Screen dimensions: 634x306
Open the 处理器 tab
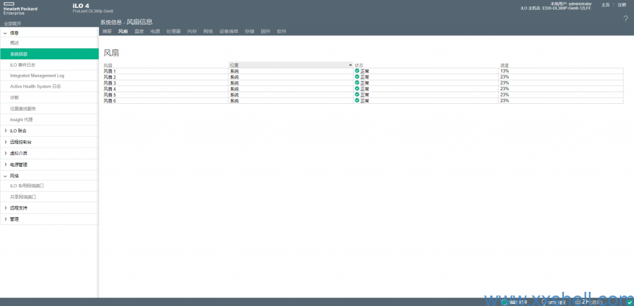pos(173,31)
